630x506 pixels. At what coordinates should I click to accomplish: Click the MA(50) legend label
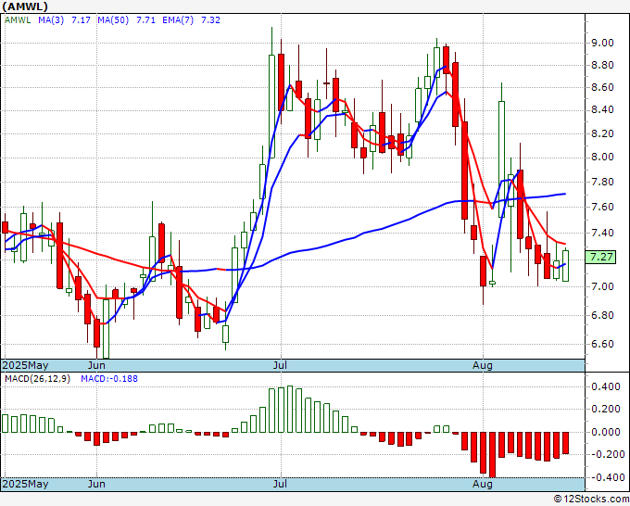pos(113,20)
